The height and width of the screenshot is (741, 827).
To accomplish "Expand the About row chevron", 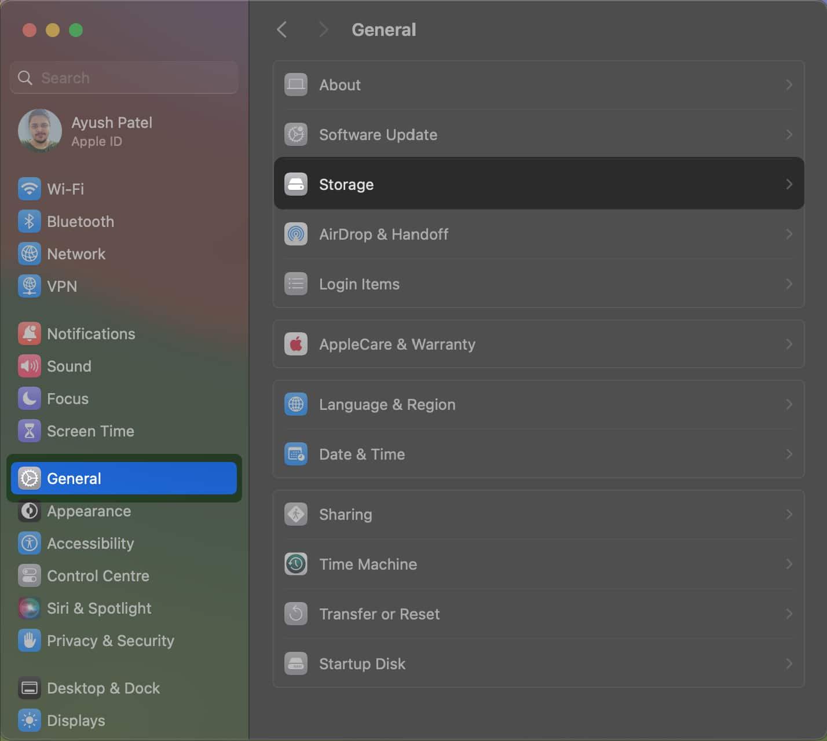I will pos(789,85).
